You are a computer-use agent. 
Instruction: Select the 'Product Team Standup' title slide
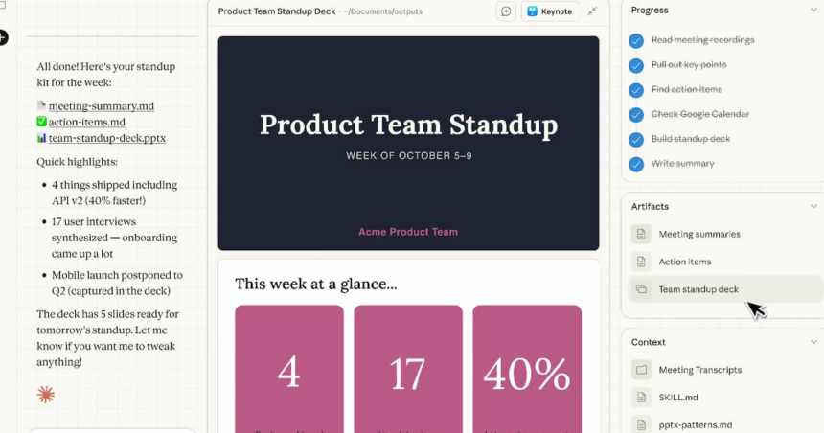408,144
